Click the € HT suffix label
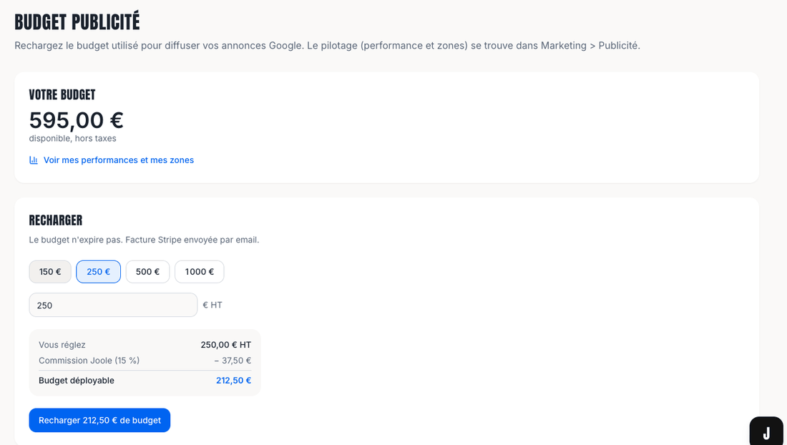 pyautogui.click(x=212, y=305)
